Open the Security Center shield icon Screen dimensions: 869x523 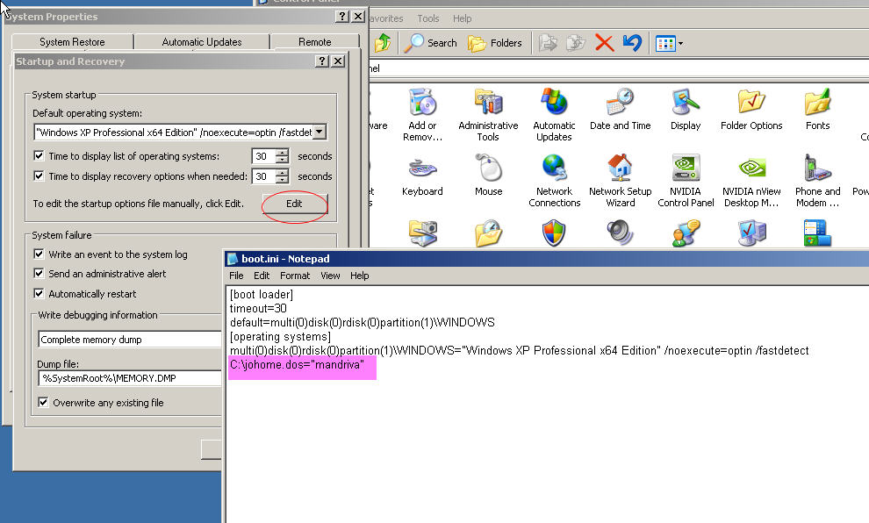click(x=554, y=233)
